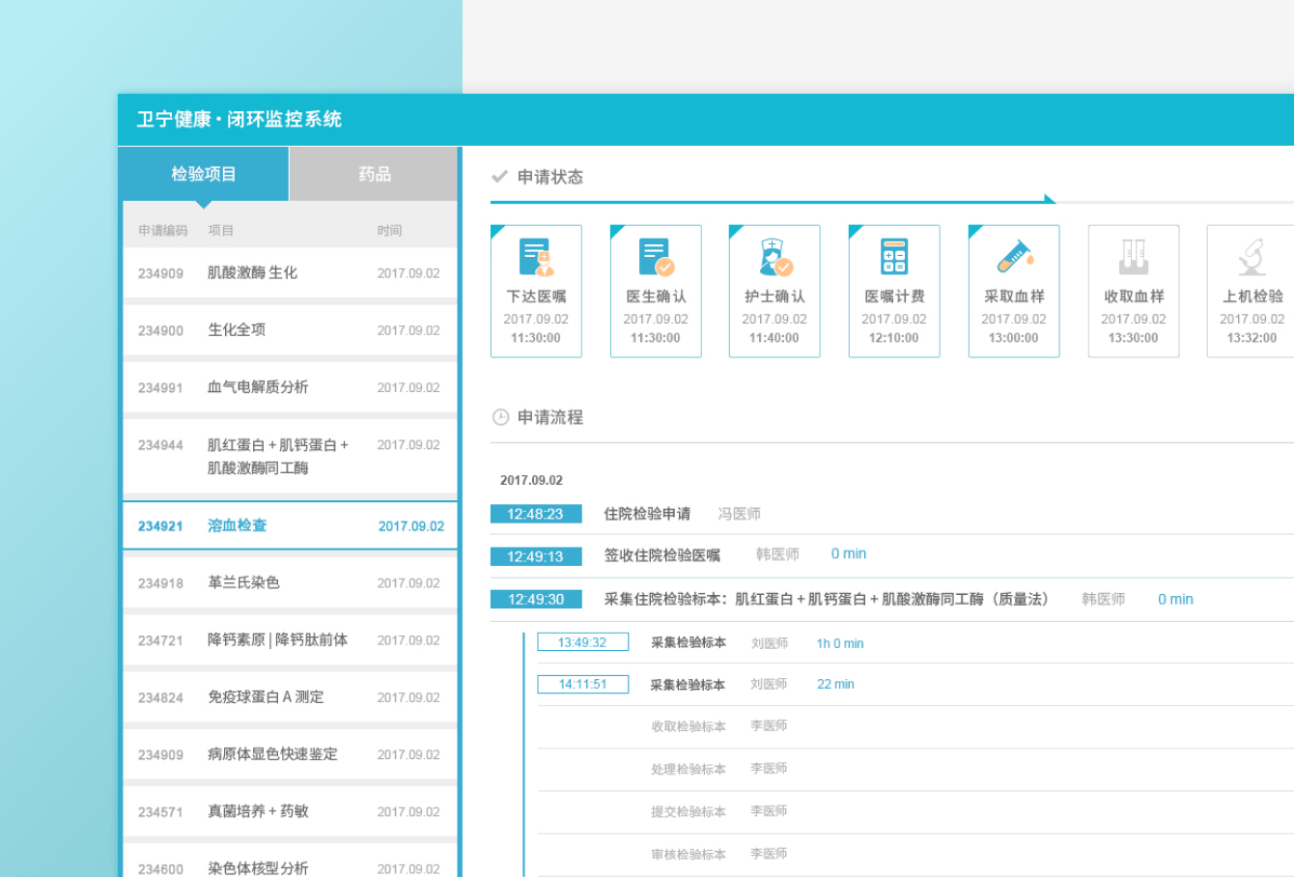Click the checkmark icon beside 申请状态

pos(500,177)
